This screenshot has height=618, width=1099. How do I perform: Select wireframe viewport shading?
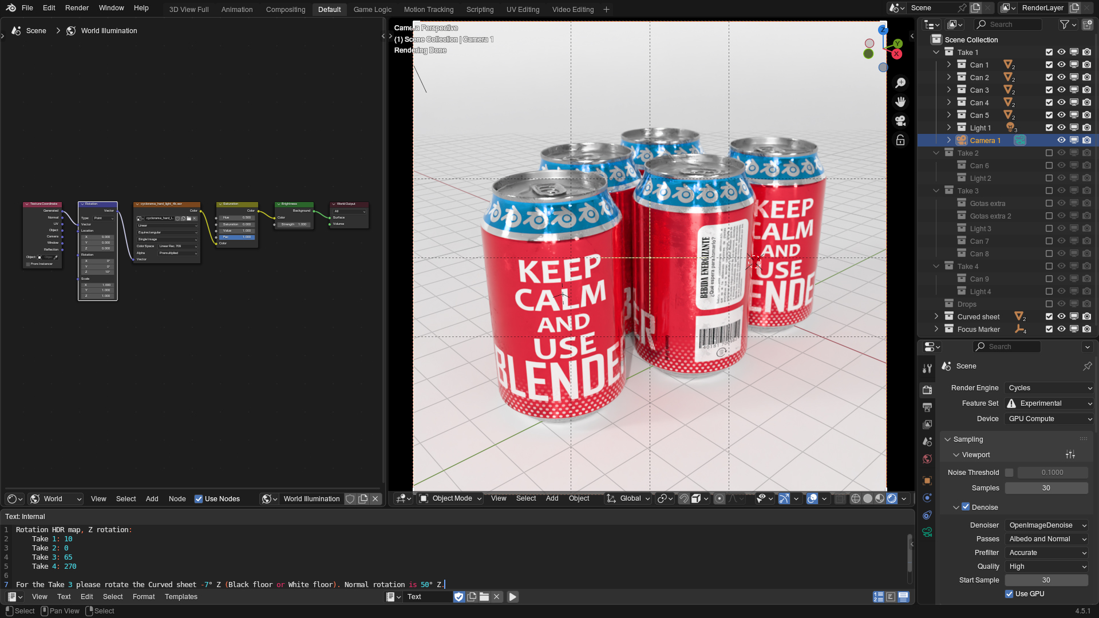tap(856, 498)
